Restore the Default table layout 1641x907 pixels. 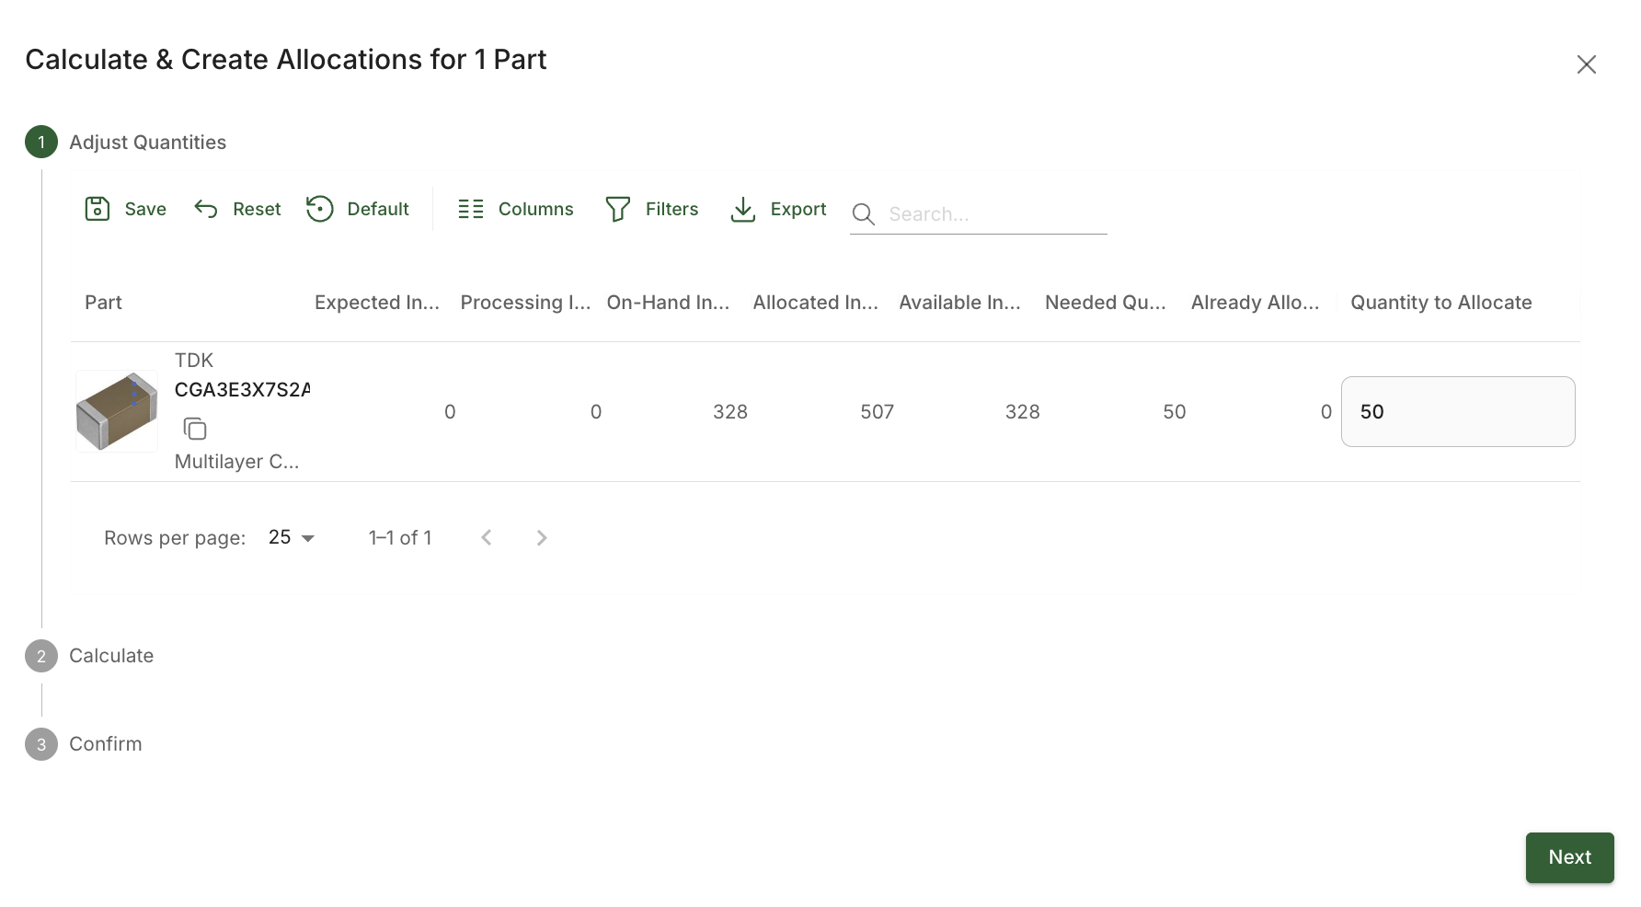tap(358, 209)
